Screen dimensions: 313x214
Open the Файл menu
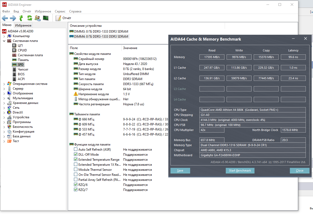coord(6,11)
